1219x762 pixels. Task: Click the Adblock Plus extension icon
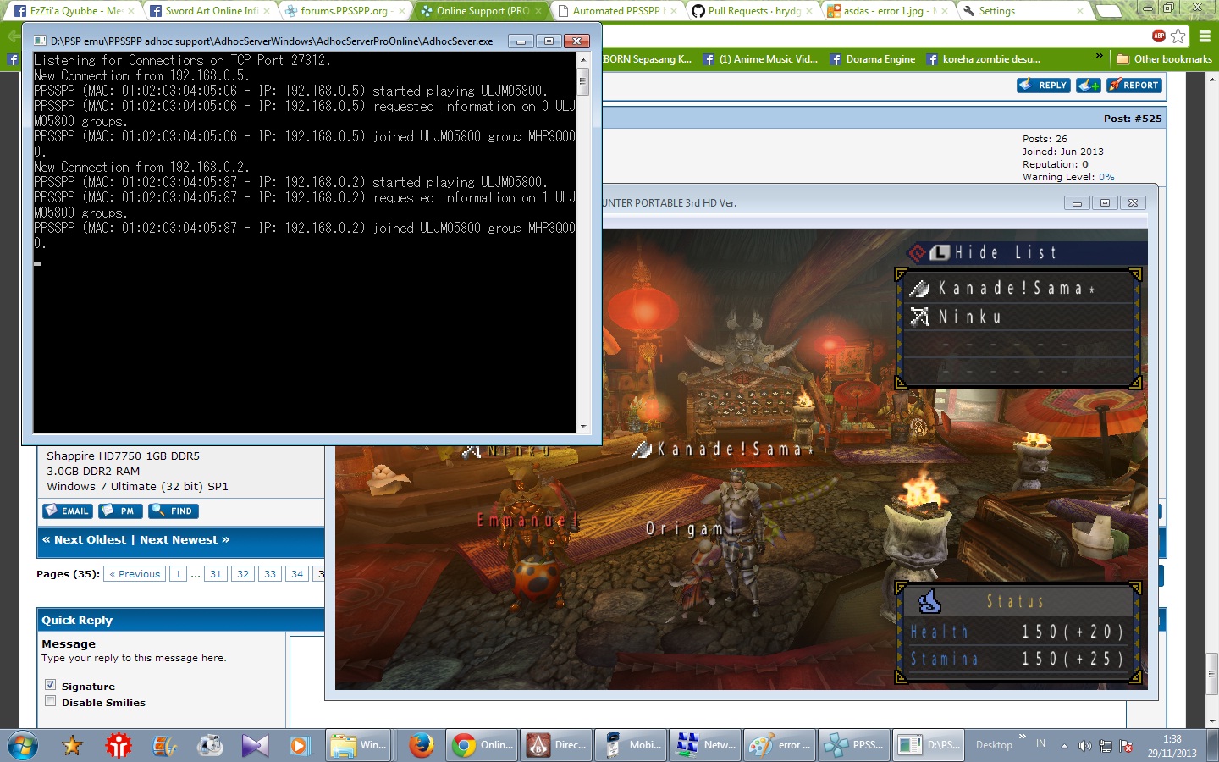[1159, 36]
